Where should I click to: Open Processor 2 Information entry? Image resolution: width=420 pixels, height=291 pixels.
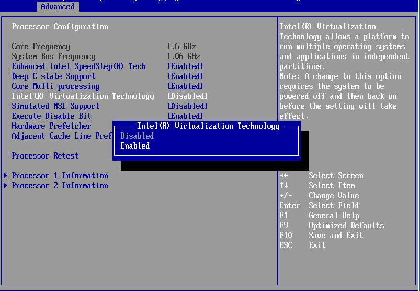60,186
